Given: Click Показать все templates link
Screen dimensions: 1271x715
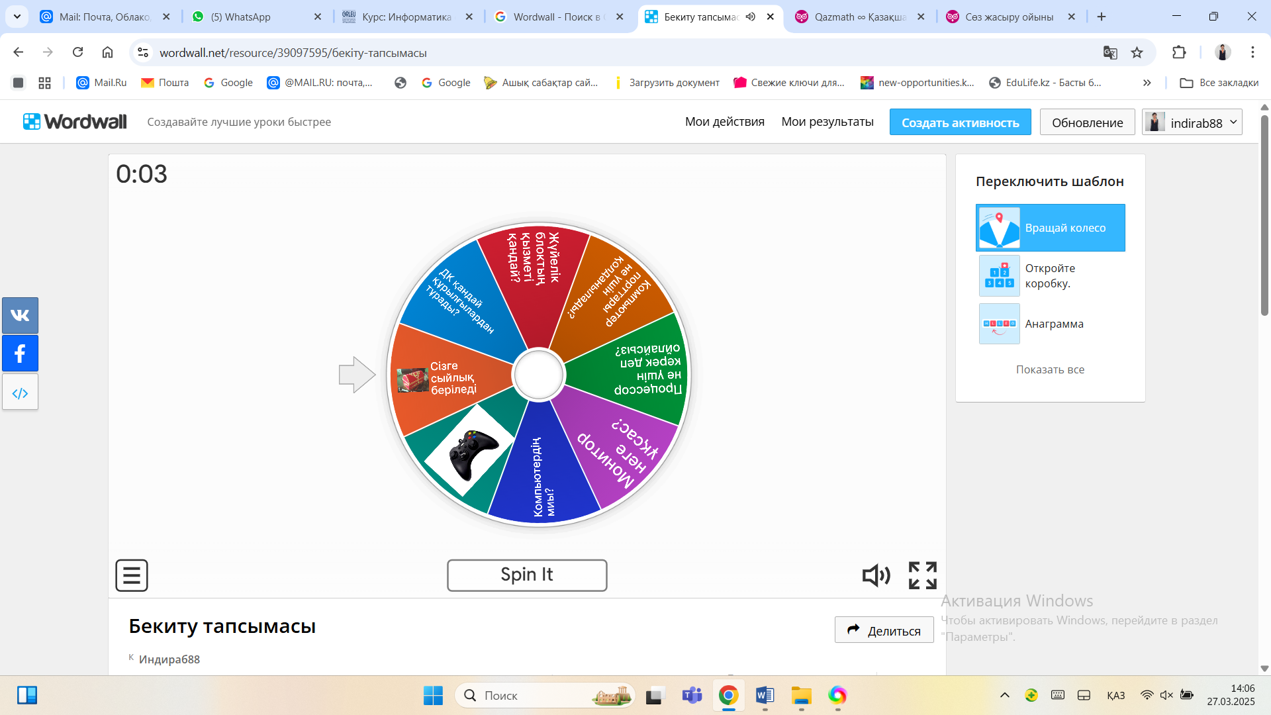Looking at the screenshot, I should click(x=1050, y=369).
